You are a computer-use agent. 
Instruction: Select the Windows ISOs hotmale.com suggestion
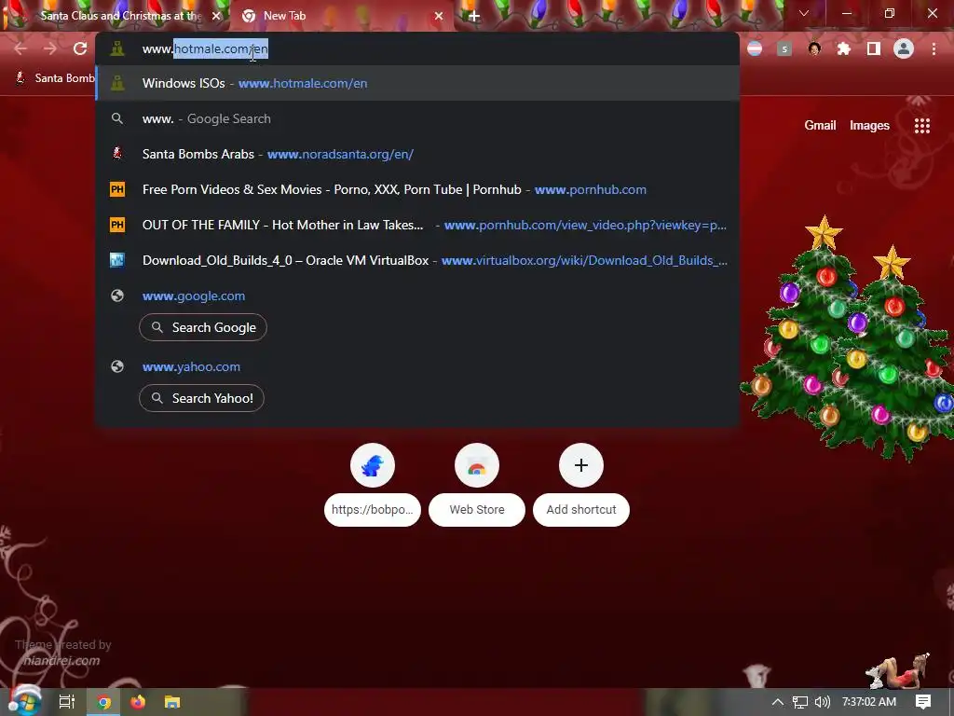click(x=417, y=83)
